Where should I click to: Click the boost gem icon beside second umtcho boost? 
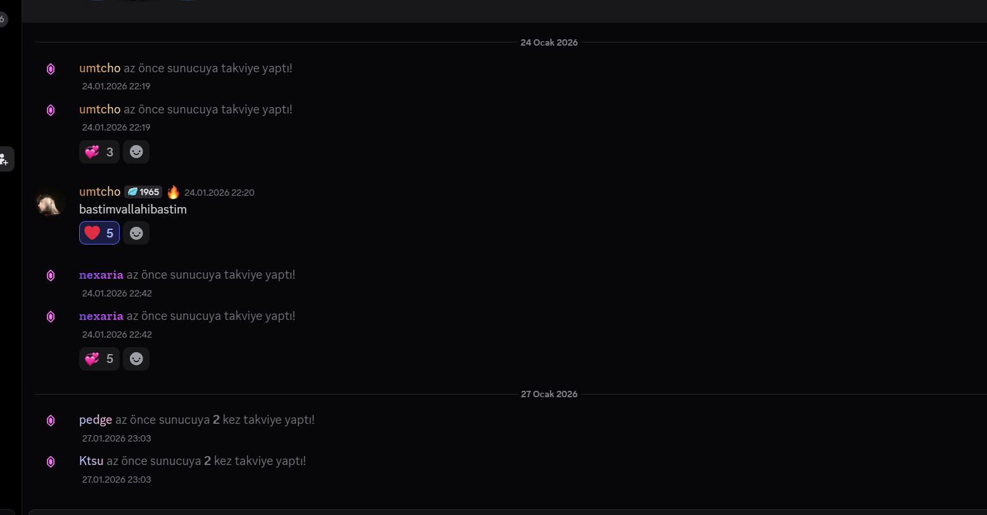[51, 110]
